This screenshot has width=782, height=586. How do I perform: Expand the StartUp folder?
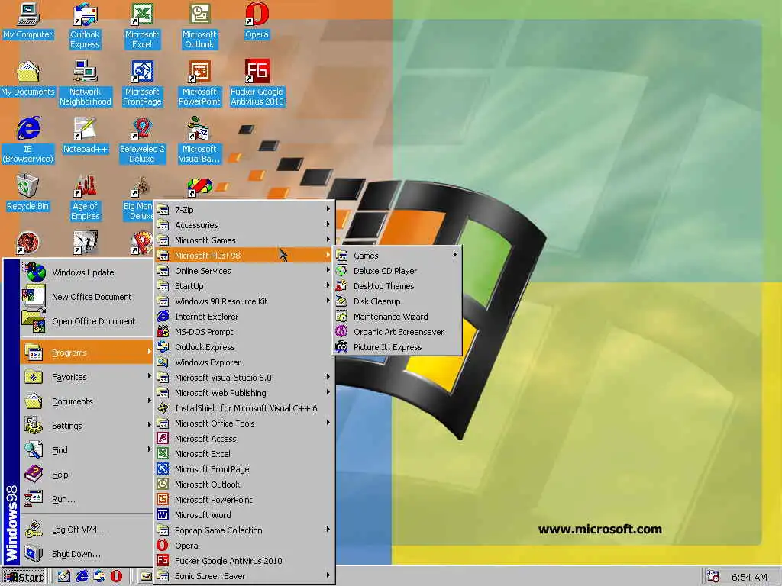(244, 286)
